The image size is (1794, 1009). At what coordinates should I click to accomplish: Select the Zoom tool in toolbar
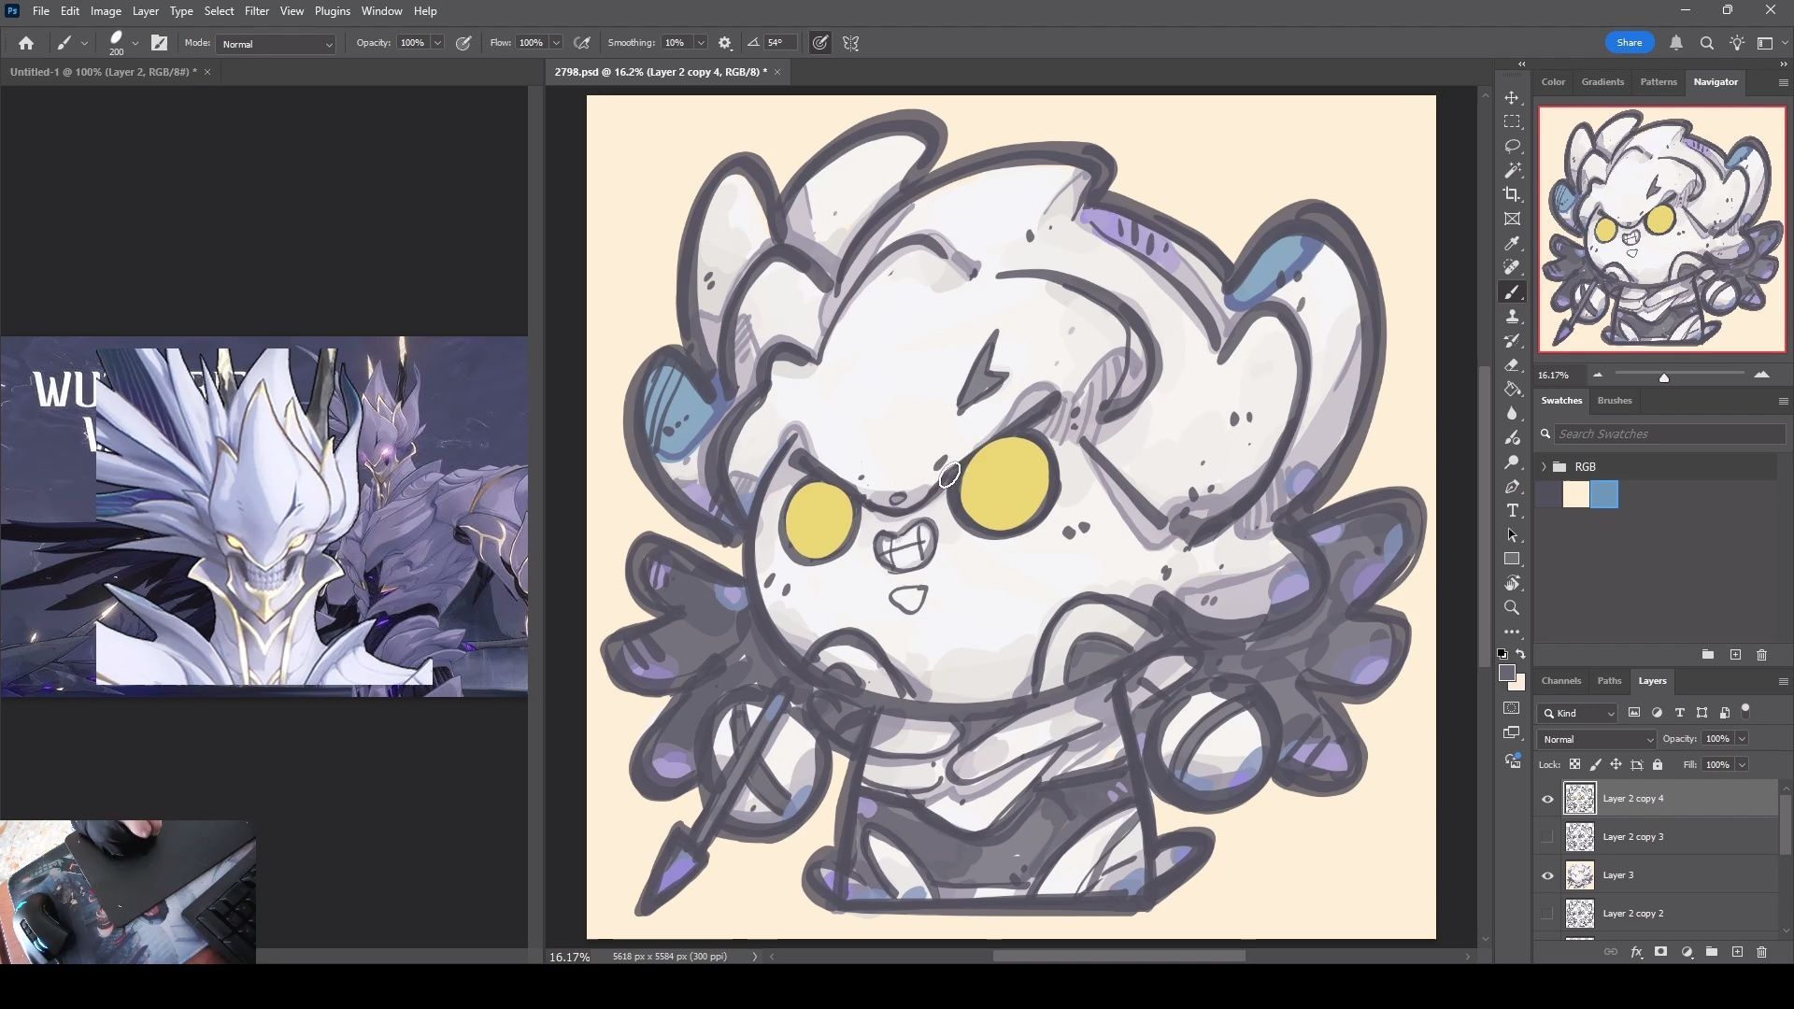pyautogui.click(x=1512, y=608)
